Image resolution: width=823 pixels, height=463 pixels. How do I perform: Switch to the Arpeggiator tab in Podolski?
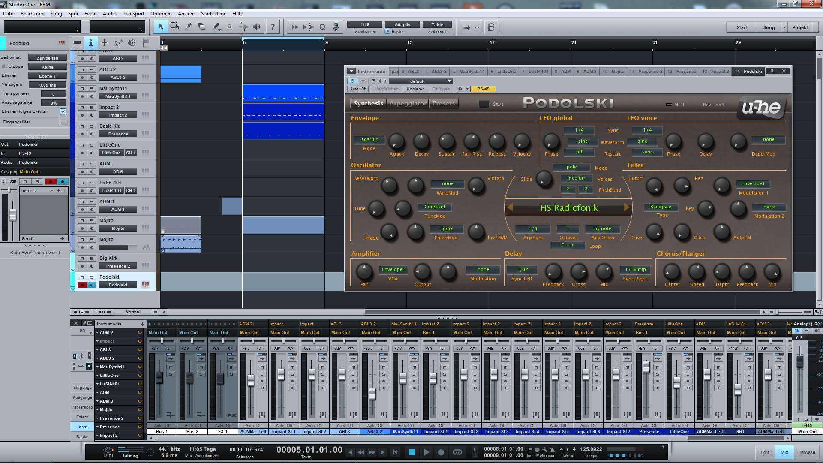[408, 103]
